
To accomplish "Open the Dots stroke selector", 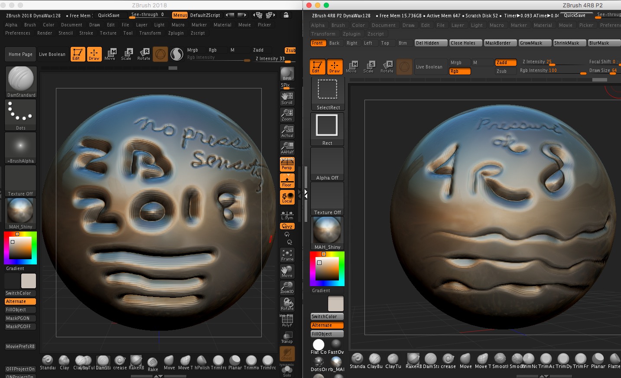I will pyautogui.click(x=21, y=115).
